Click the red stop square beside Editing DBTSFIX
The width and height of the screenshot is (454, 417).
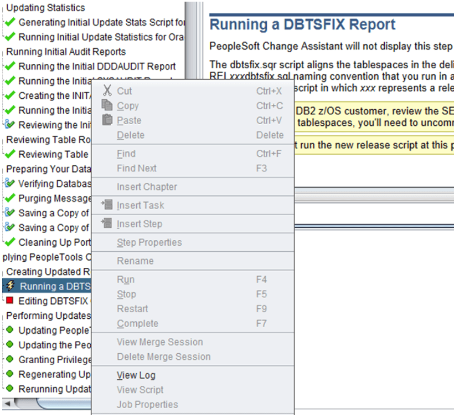pos(9,300)
